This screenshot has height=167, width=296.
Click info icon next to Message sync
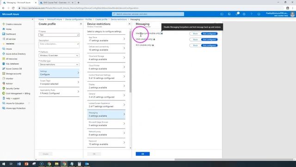coord(162,33)
